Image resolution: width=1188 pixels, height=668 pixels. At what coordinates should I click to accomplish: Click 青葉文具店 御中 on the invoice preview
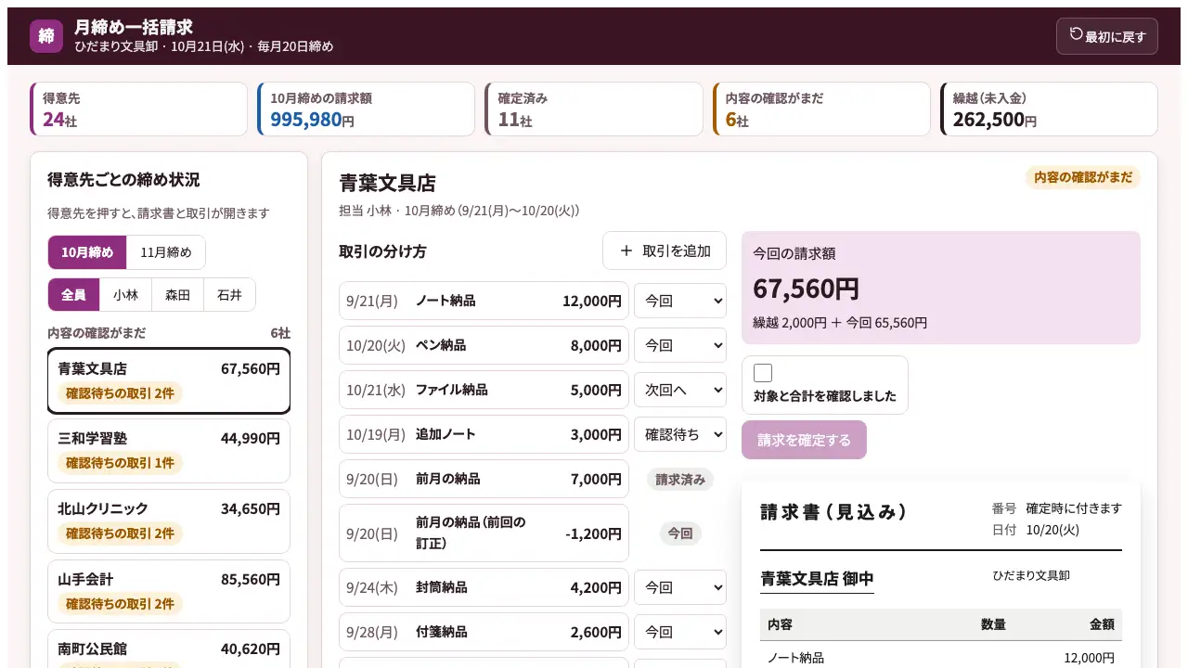point(817,579)
